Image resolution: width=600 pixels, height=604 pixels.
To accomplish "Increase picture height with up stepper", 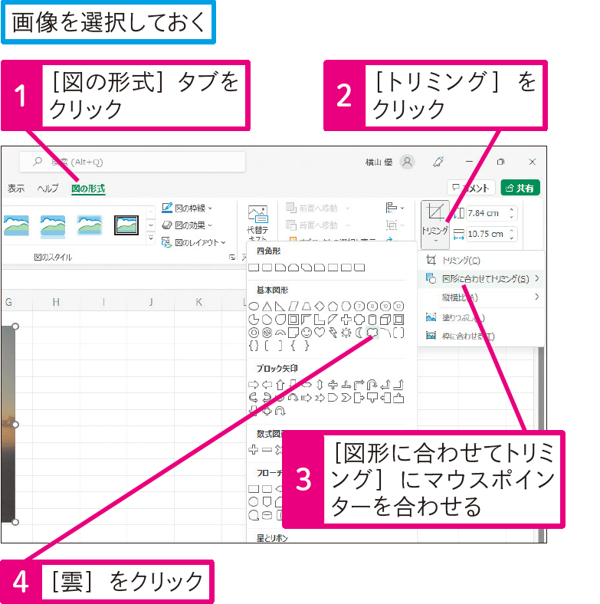I will [511, 209].
